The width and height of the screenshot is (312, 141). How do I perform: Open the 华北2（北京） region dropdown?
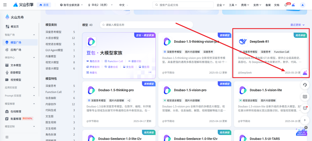[100, 5]
